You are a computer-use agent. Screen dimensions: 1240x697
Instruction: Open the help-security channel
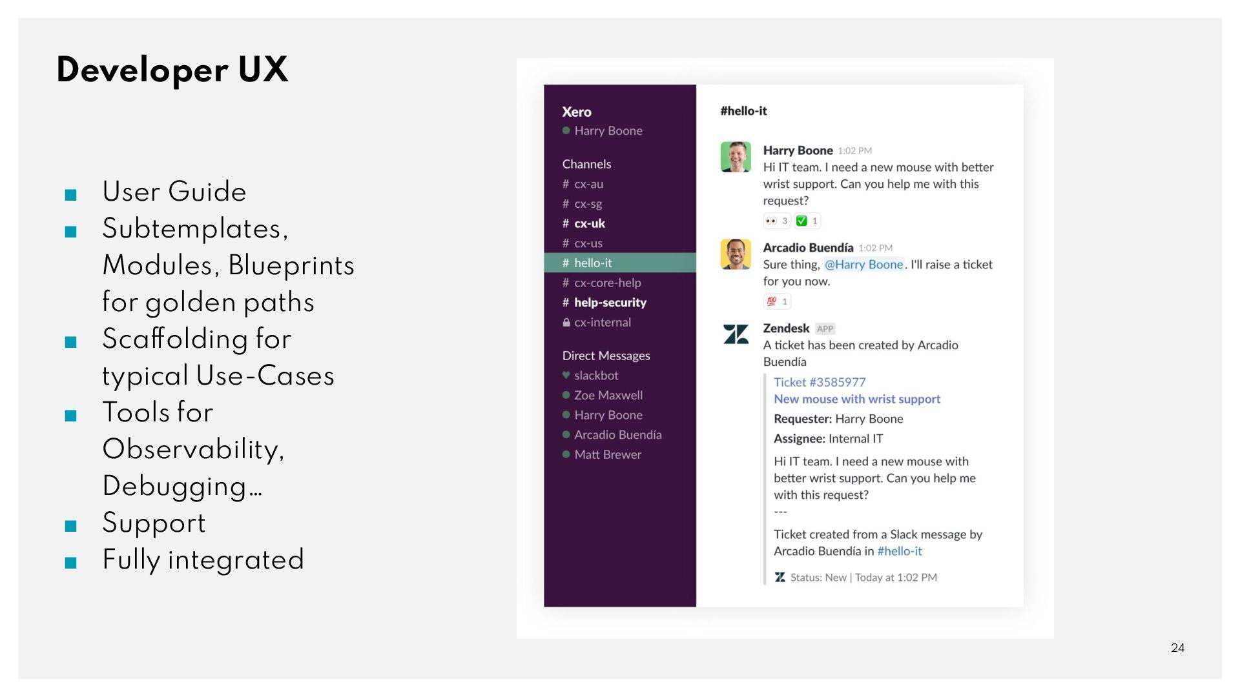pos(610,303)
